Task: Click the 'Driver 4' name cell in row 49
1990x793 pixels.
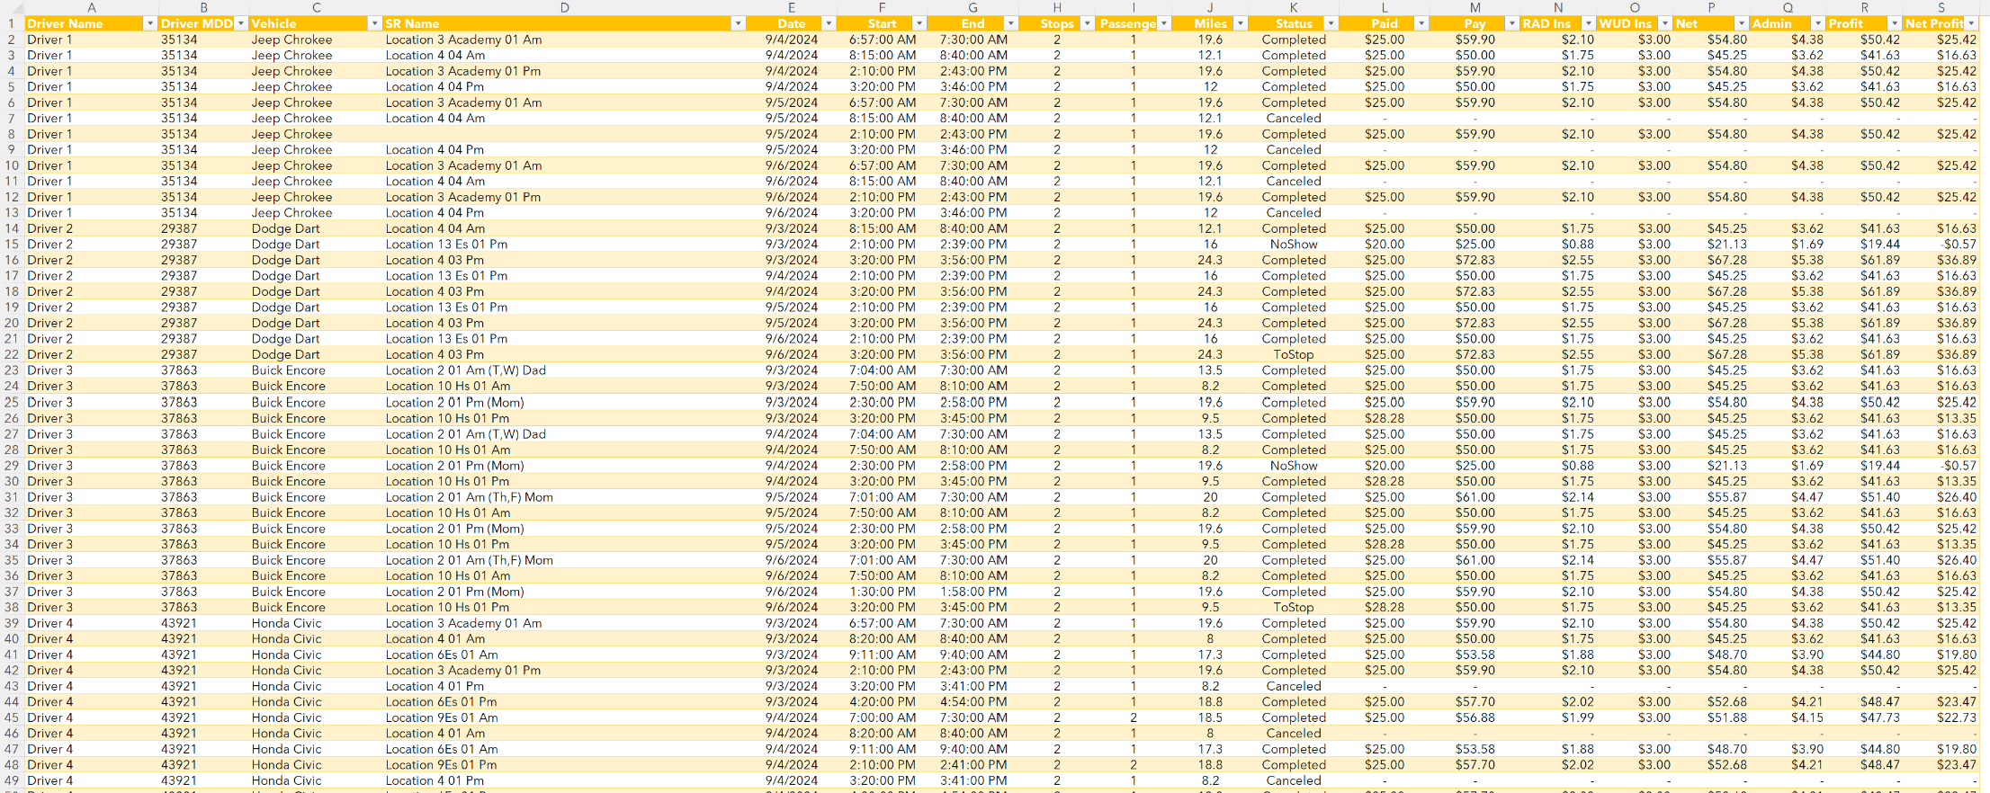Action: pyautogui.click(x=91, y=780)
